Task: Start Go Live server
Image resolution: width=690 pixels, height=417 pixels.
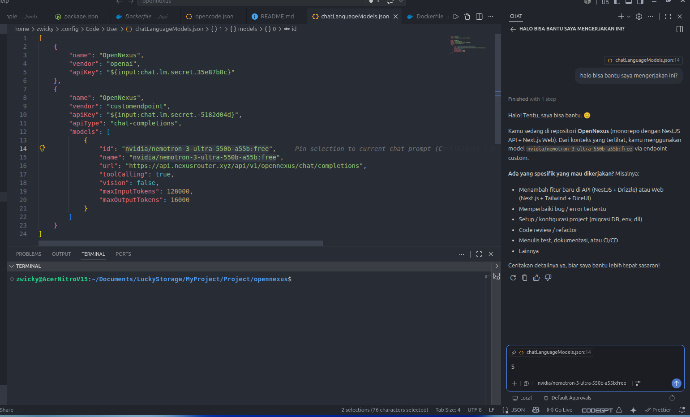Action: [559, 410]
